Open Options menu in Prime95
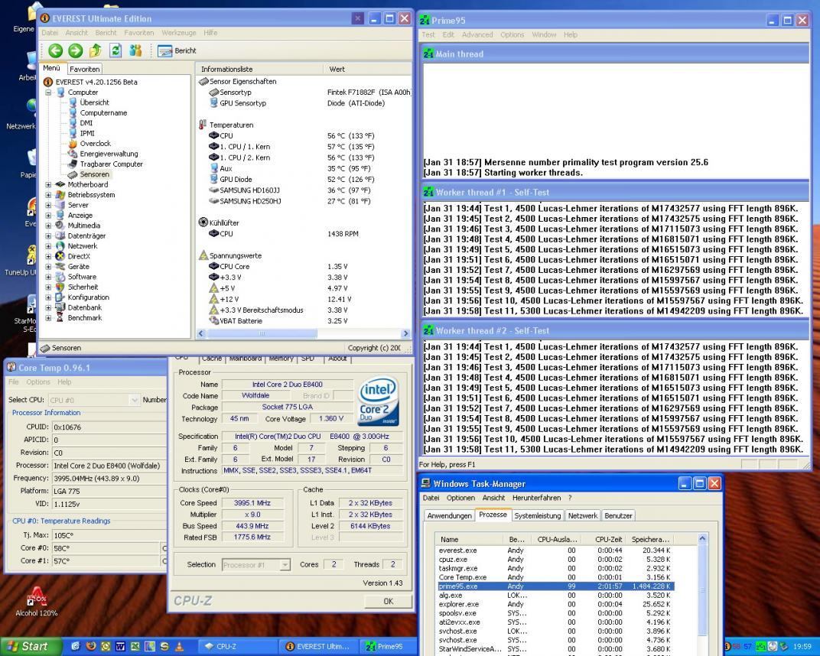 (512, 34)
